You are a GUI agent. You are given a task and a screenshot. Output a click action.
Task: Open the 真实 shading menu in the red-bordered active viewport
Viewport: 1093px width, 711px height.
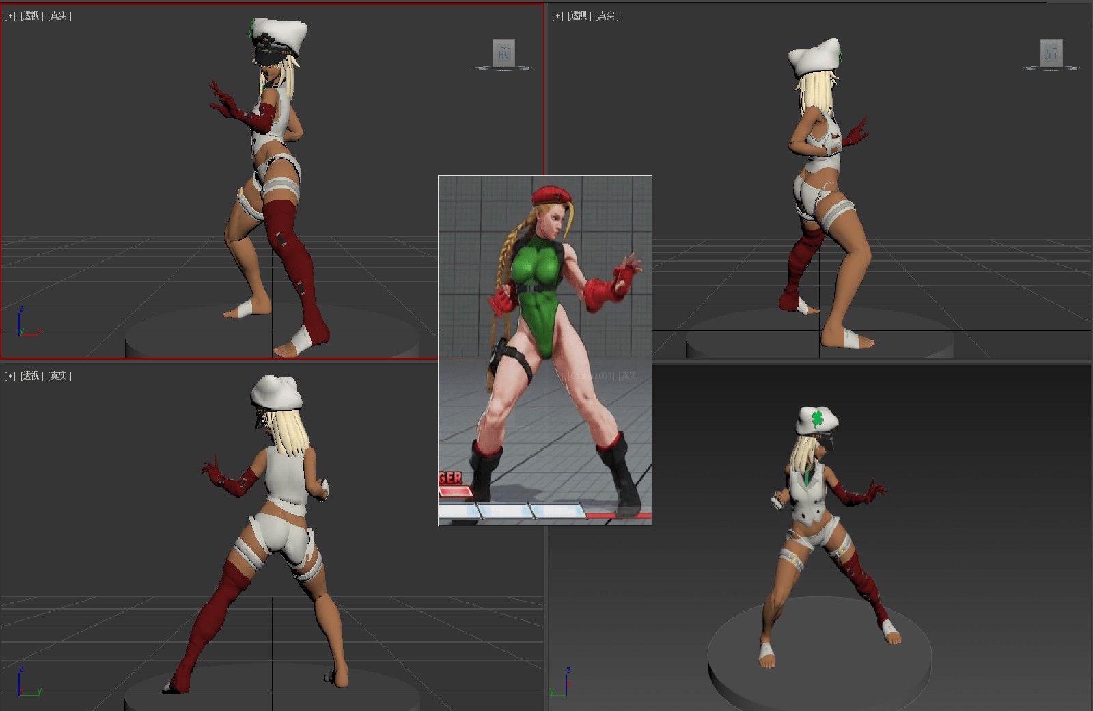tap(59, 16)
